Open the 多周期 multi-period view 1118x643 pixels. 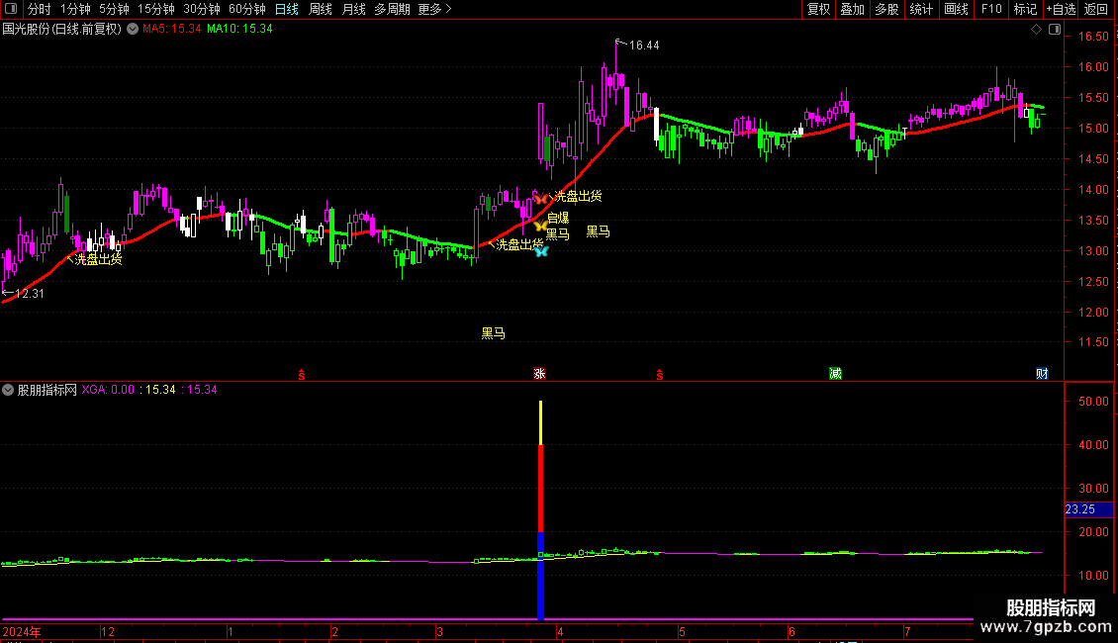tap(392, 9)
